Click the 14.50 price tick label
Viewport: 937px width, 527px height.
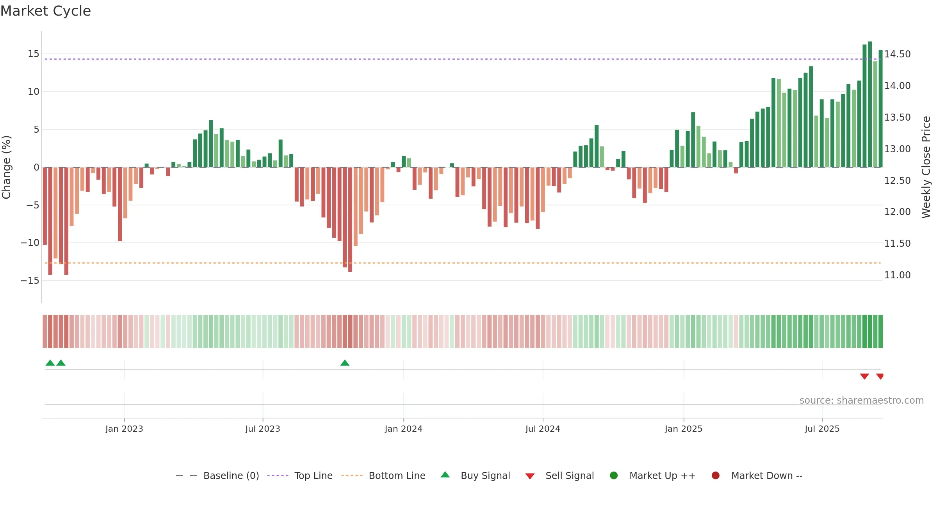point(898,54)
